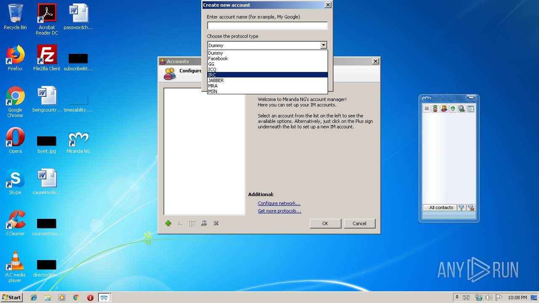Open Configure network link
Image resolution: width=539 pixels, height=303 pixels.
[279, 203]
